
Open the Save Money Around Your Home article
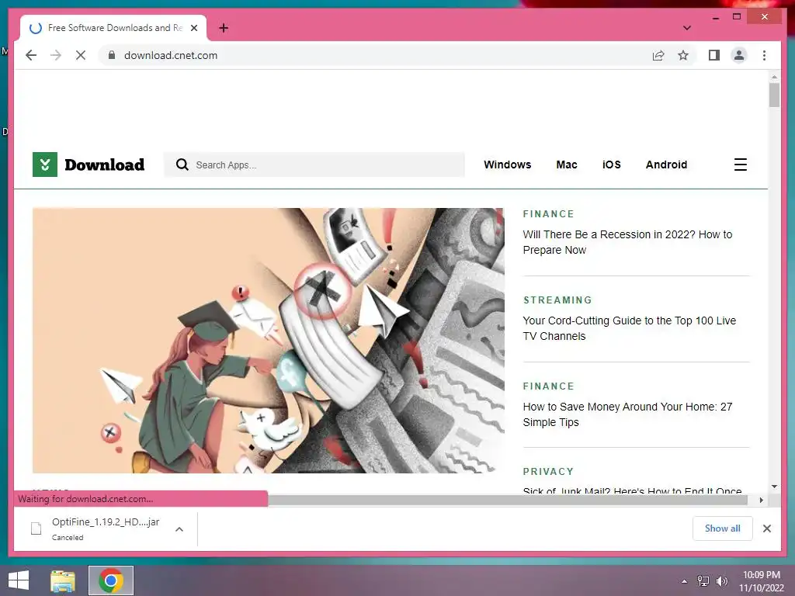point(627,414)
